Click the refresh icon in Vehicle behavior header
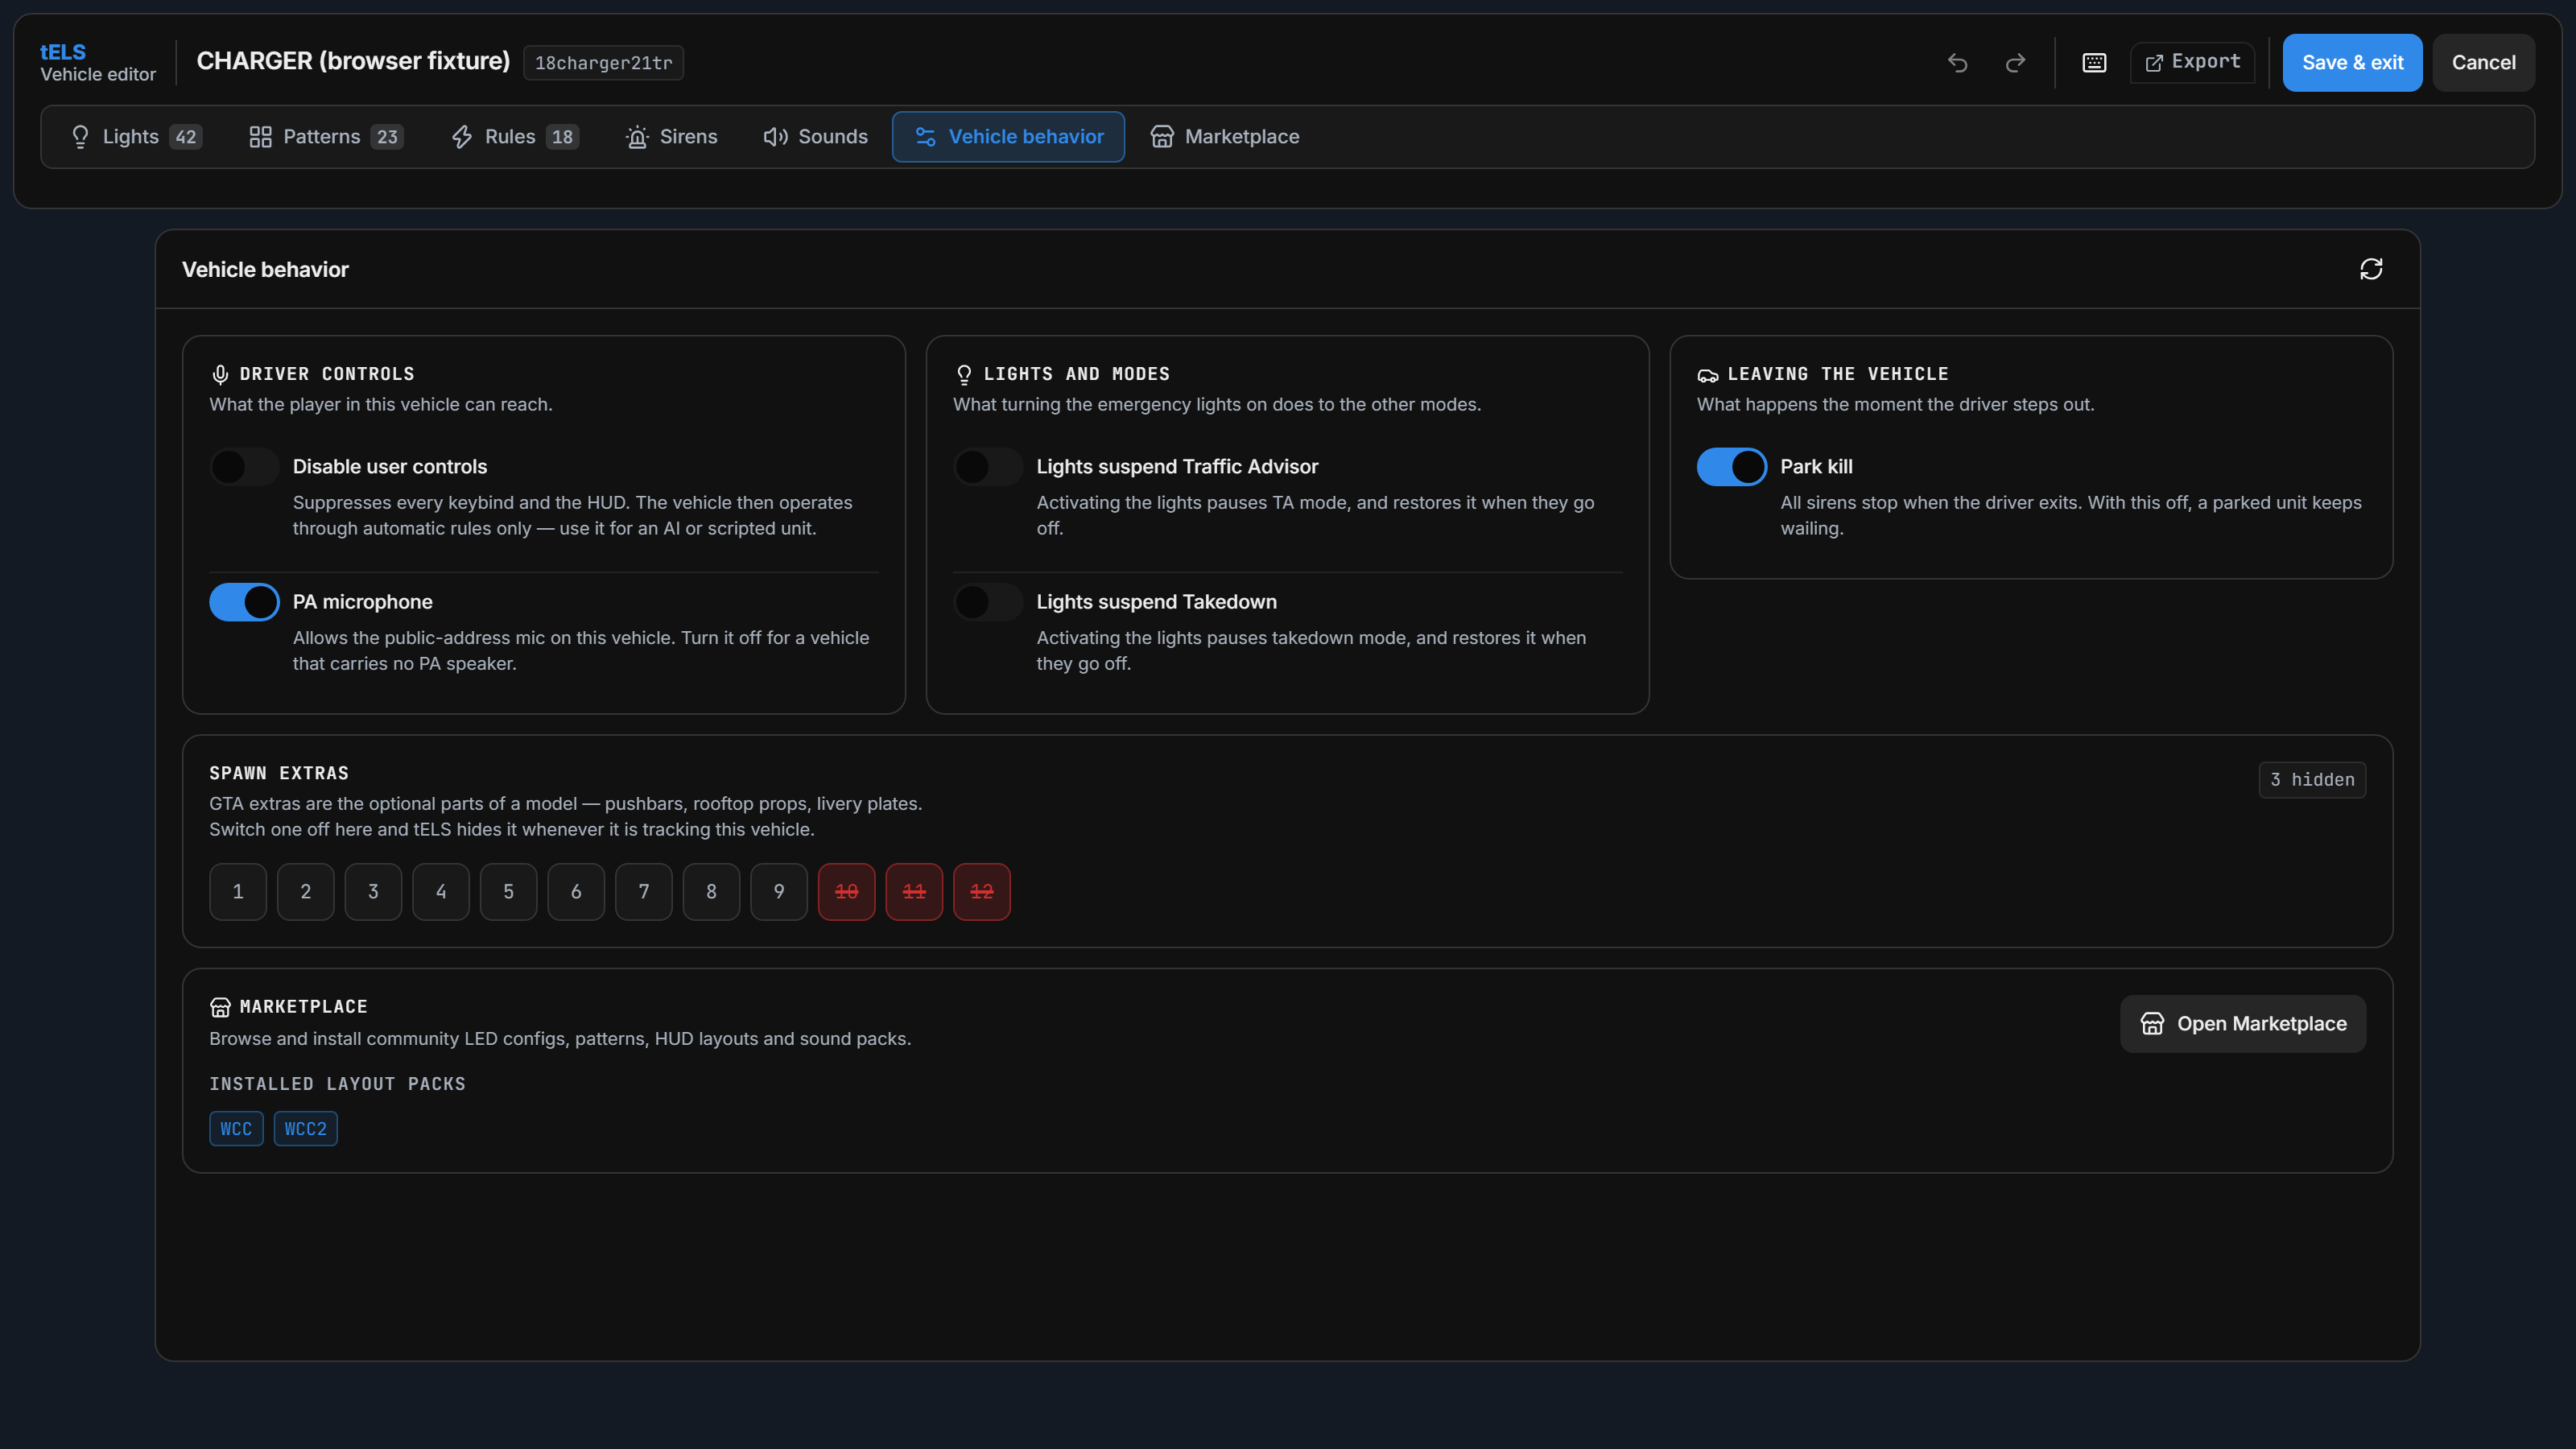 click(2371, 269)
